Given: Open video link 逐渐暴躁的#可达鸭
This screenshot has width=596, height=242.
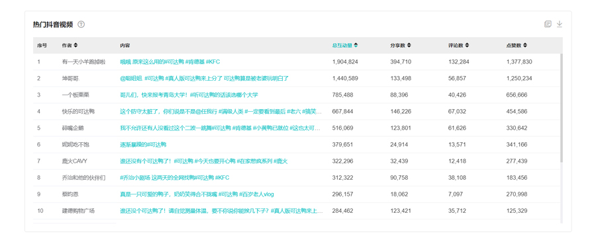Looking at the screenshot, I should pos(143,145).
